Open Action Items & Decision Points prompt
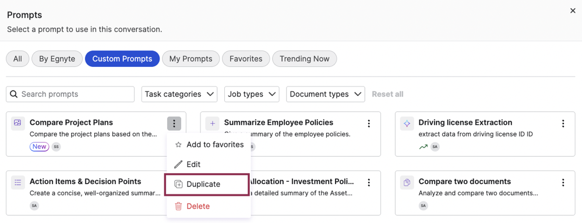 click(x=86, y=182)
